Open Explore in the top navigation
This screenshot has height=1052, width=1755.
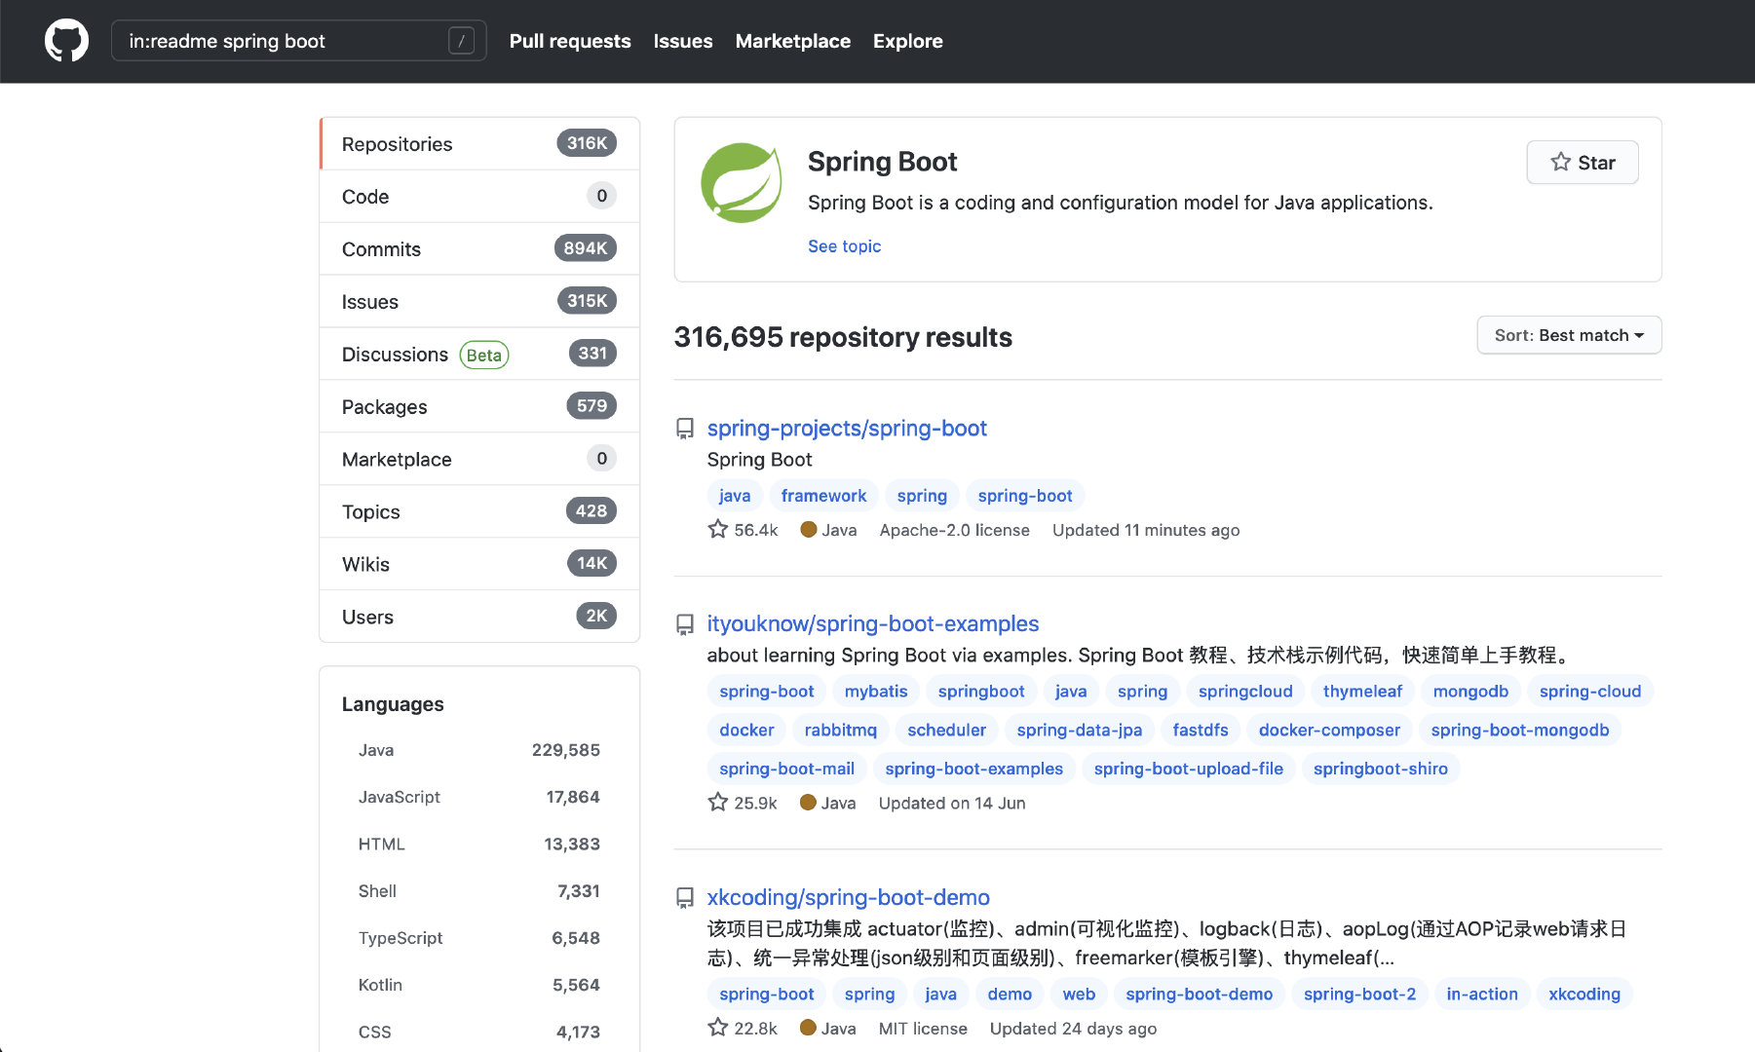(x=908, y=41)
